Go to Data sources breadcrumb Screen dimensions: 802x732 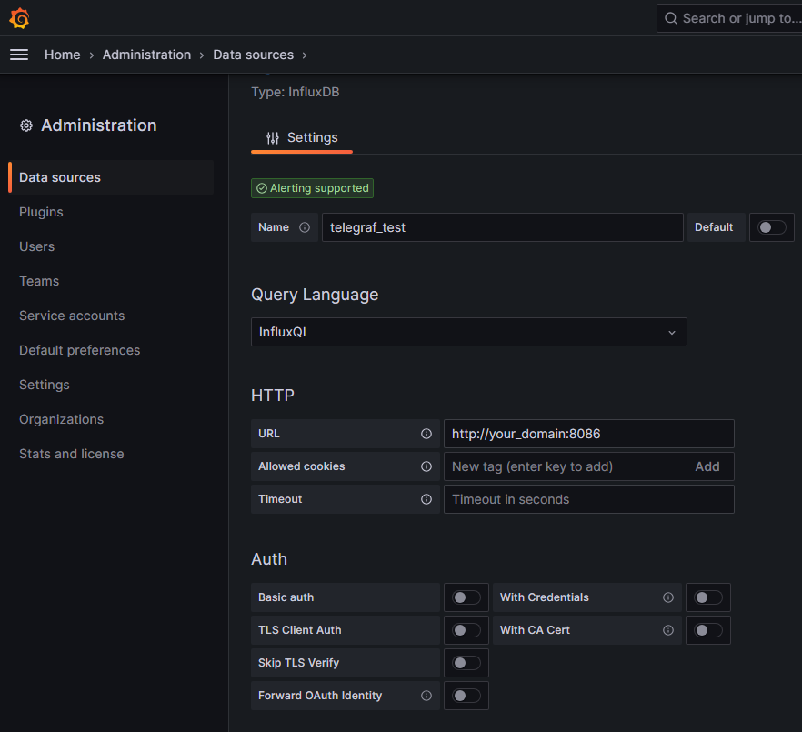253,55
